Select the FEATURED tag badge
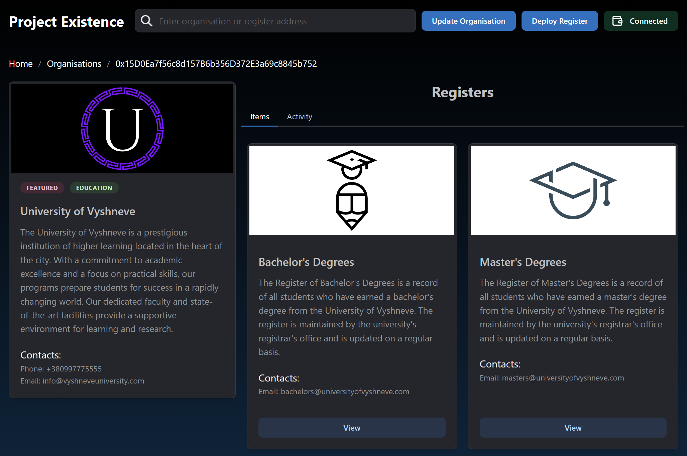The width and height of the screenshot is (687, 456). pyautogui.click(x=42, y=188)
